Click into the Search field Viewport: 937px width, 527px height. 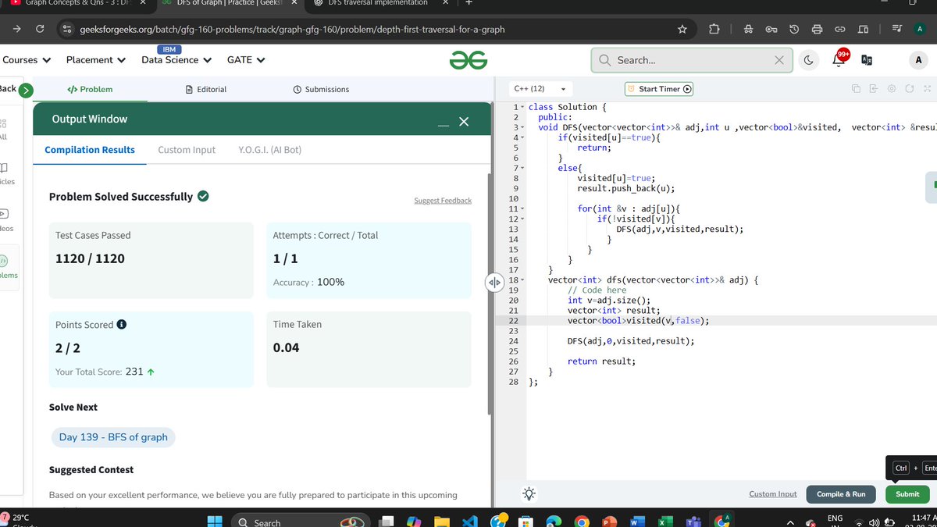pyautogui.click(x=691, y=60)
